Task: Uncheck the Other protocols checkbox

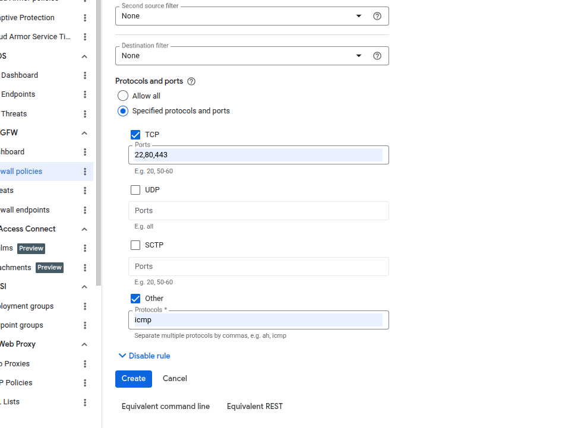Action: (x=135, y=299)
